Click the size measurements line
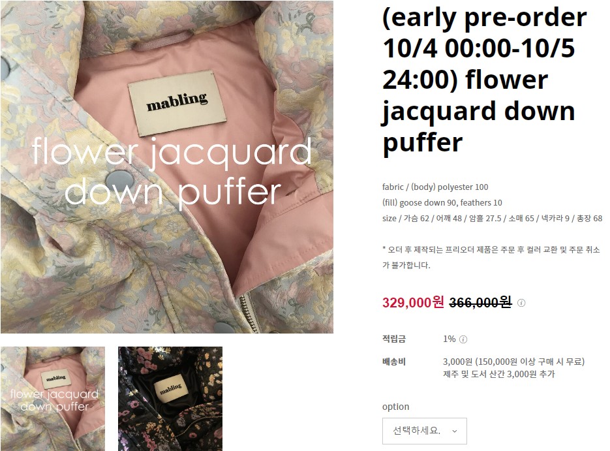The height and width of the screenshot is (451, 610). 492,218
